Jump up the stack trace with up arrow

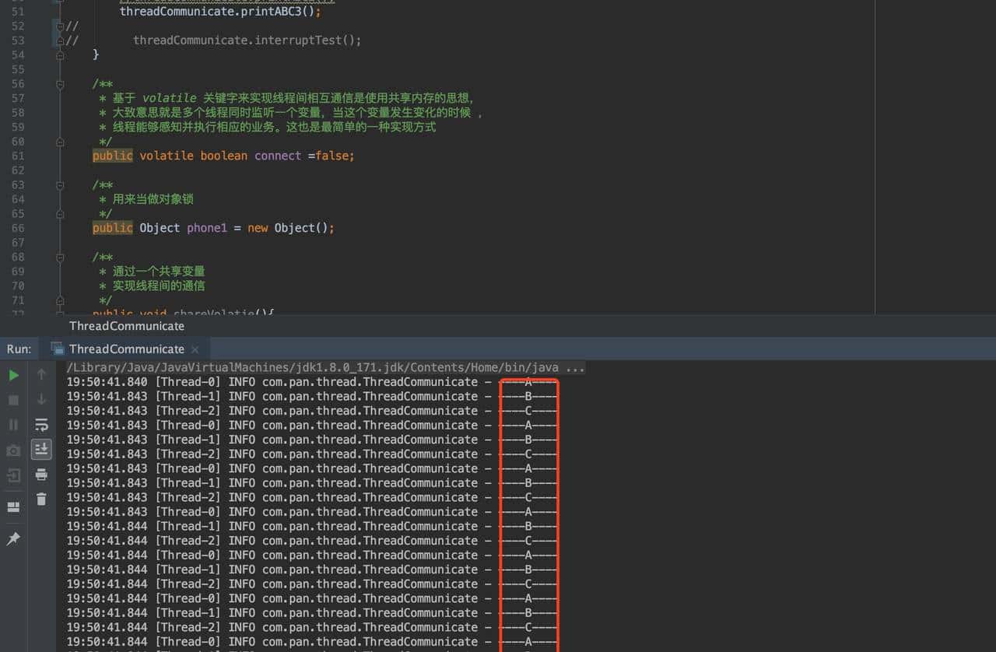point(41,375)
